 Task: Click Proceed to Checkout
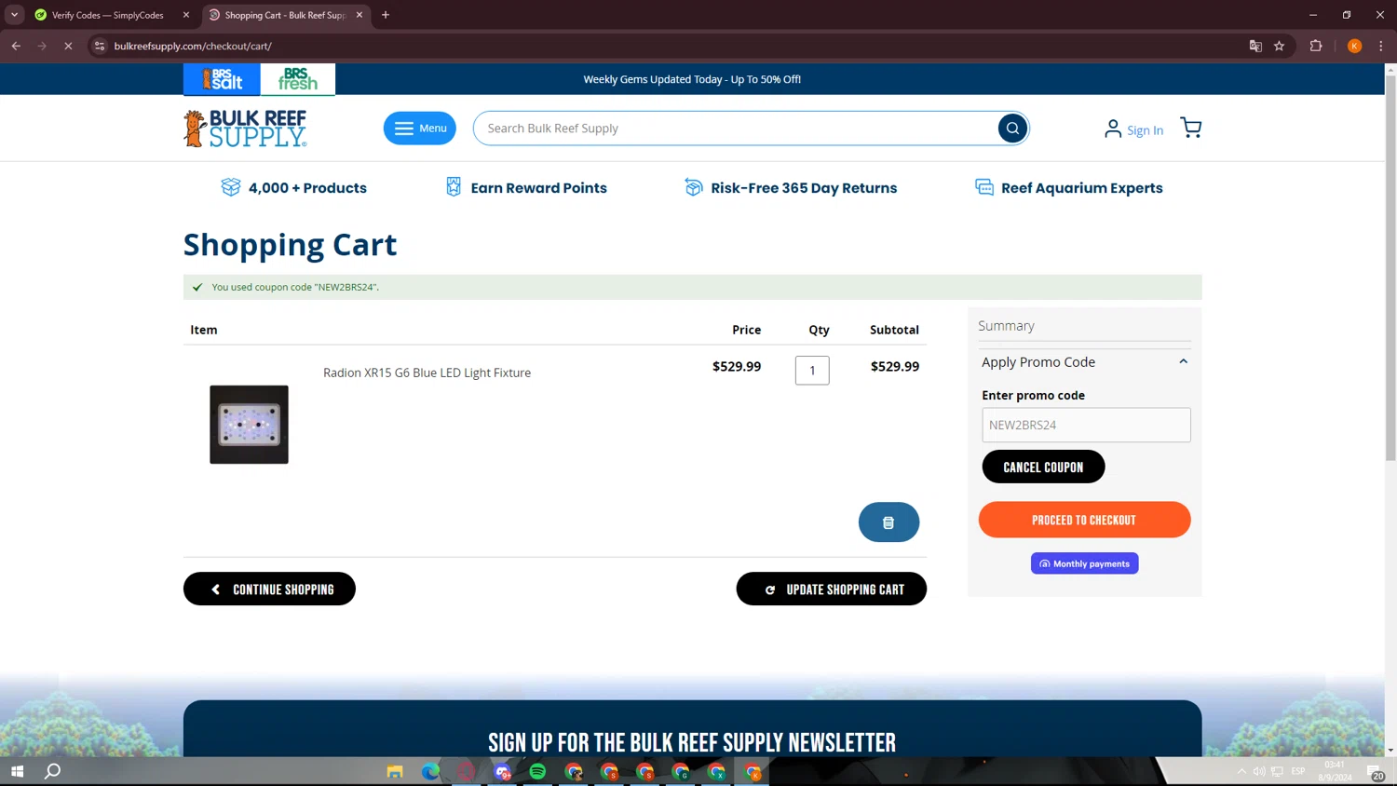(1084, 520)
